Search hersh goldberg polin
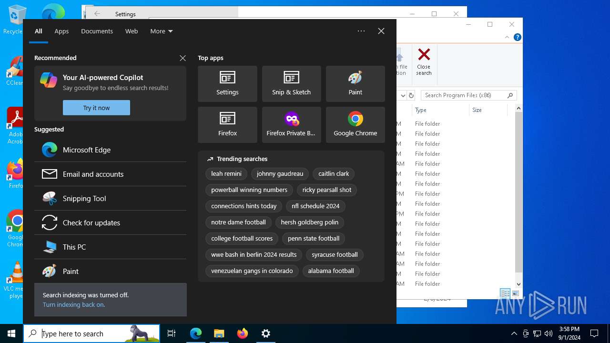The height and width of the screenshot is (343, 610). [x=310, y=222]
